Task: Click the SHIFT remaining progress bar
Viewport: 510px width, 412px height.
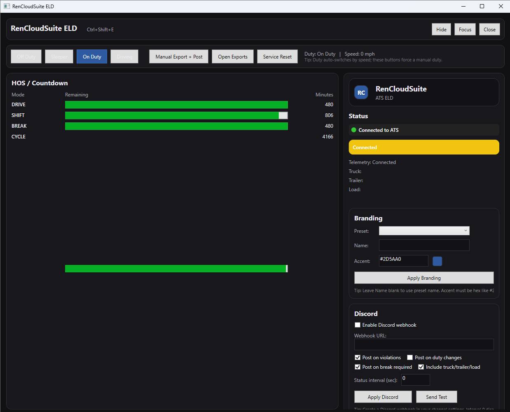Action: click(x=176, y=115)
